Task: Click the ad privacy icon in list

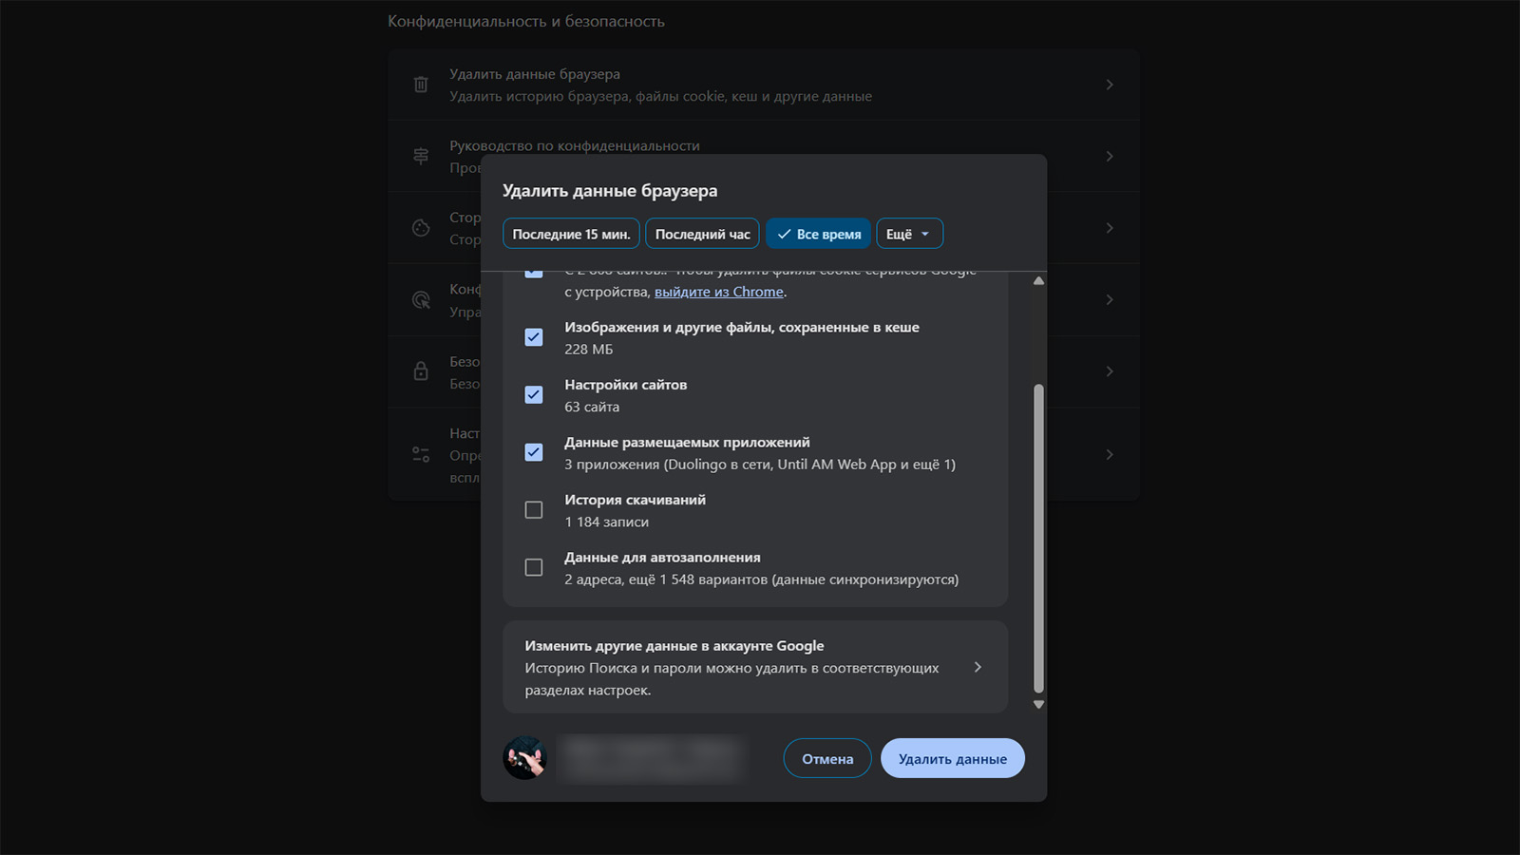Action: point(421,300)
